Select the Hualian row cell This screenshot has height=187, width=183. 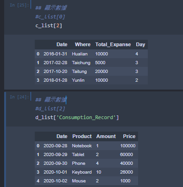(80, 54)
